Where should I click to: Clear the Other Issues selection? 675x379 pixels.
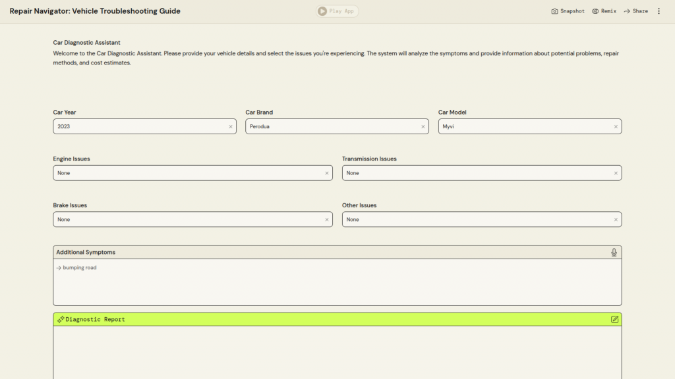616,220
